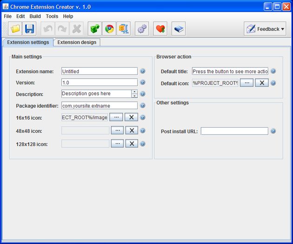The image size is (293, 244).
Task: Open settings with the gears icon
Action: coord(142,28)
